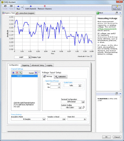This screenshot has width=124, height=141.
Task: Open the Scaled Units Volts dropdown
Action: (80, 86)
